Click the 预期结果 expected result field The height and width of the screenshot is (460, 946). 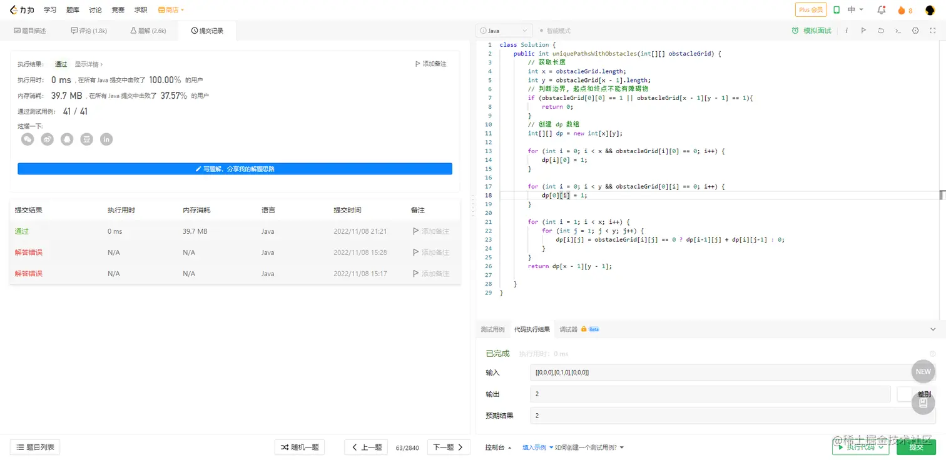click(733, 416)
